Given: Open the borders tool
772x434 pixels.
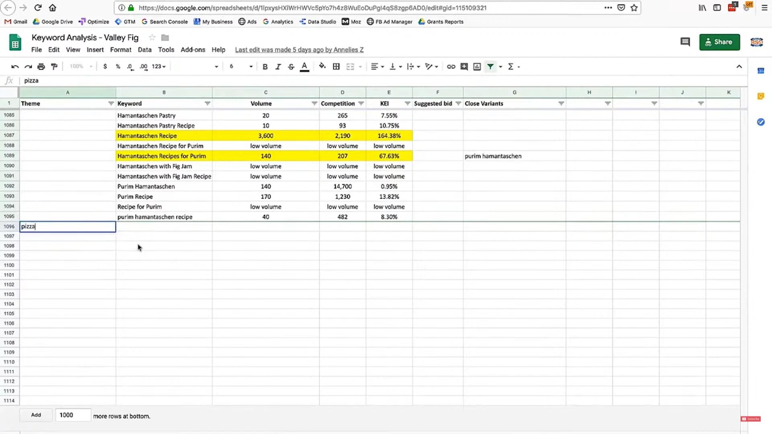Looking at the screenshot, I should click(x=336, y=67).
